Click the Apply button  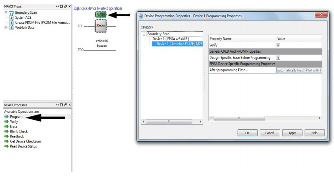pyautogui.click(x=292, y=133)
